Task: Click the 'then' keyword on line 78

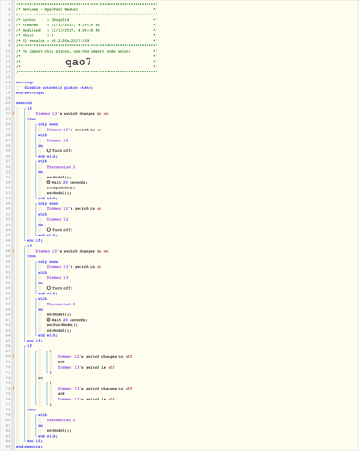Action: [x=32, y=410]
